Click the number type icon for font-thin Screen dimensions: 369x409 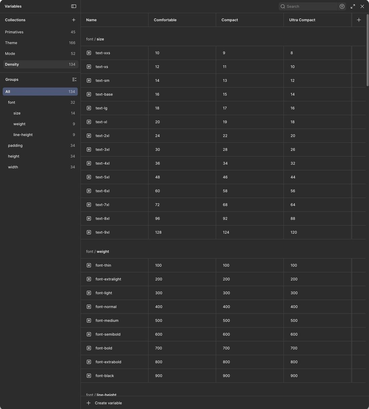click(89, 265)
